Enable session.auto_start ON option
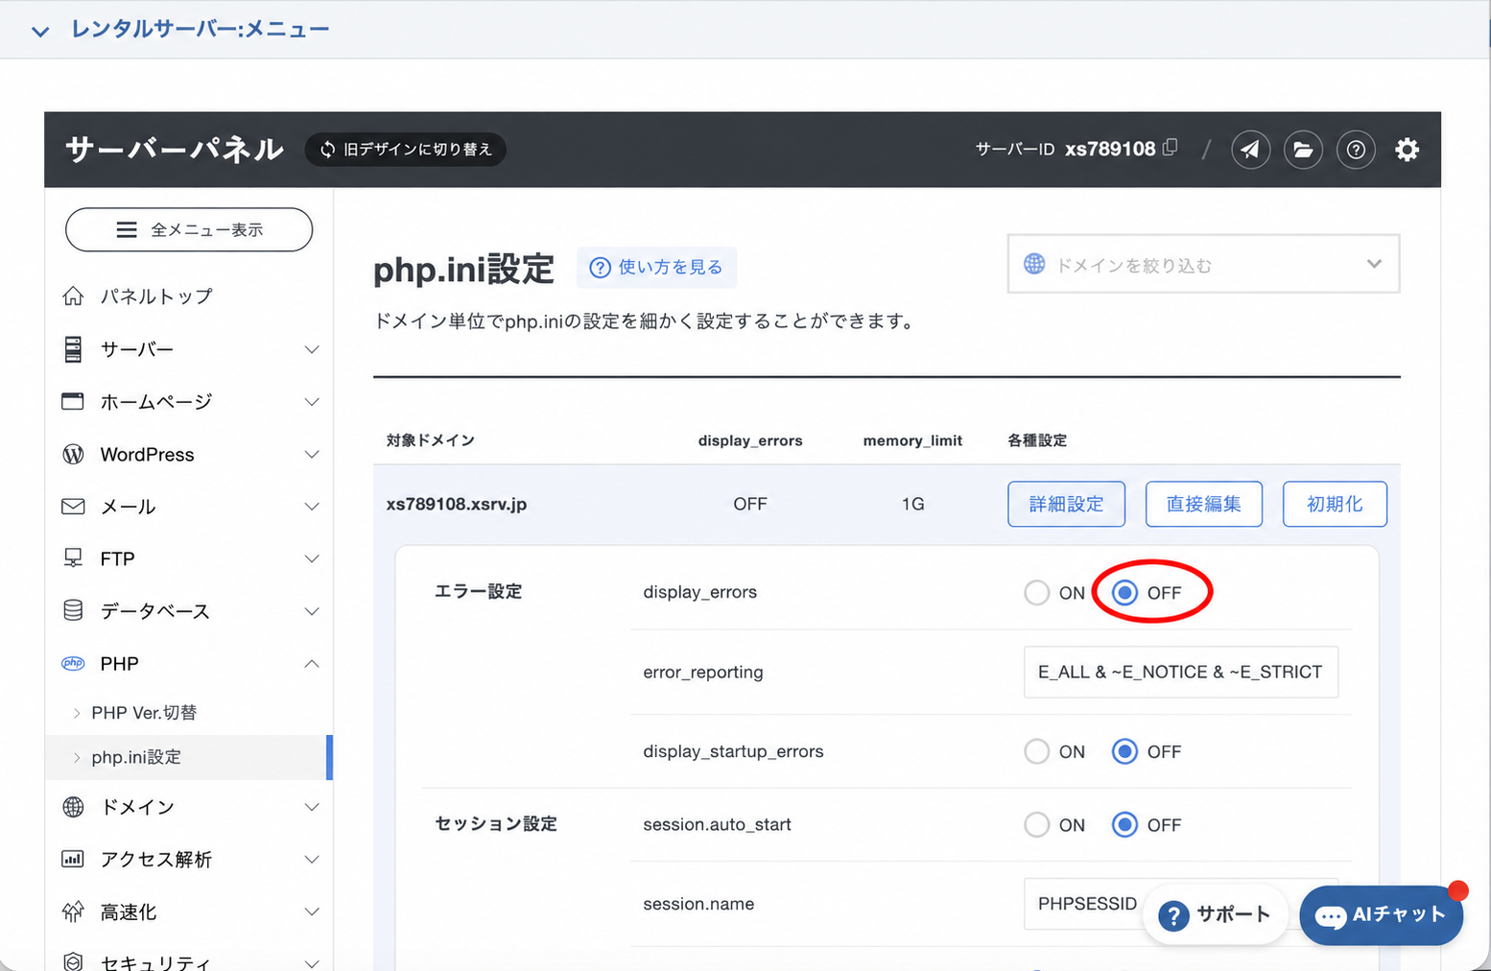Viewport: 1491px width, 971px height. (1037, 824)
